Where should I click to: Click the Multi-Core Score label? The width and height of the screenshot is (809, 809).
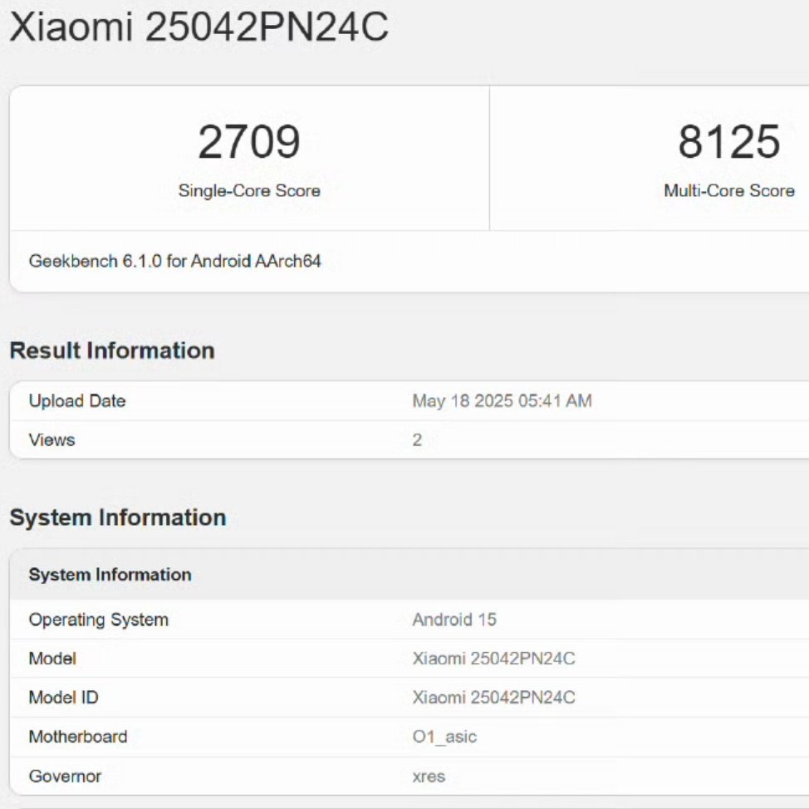[729, 191]
